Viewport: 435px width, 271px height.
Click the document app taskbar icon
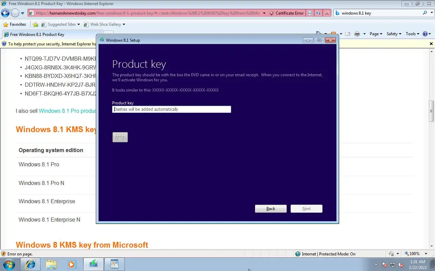coord(114,264)
